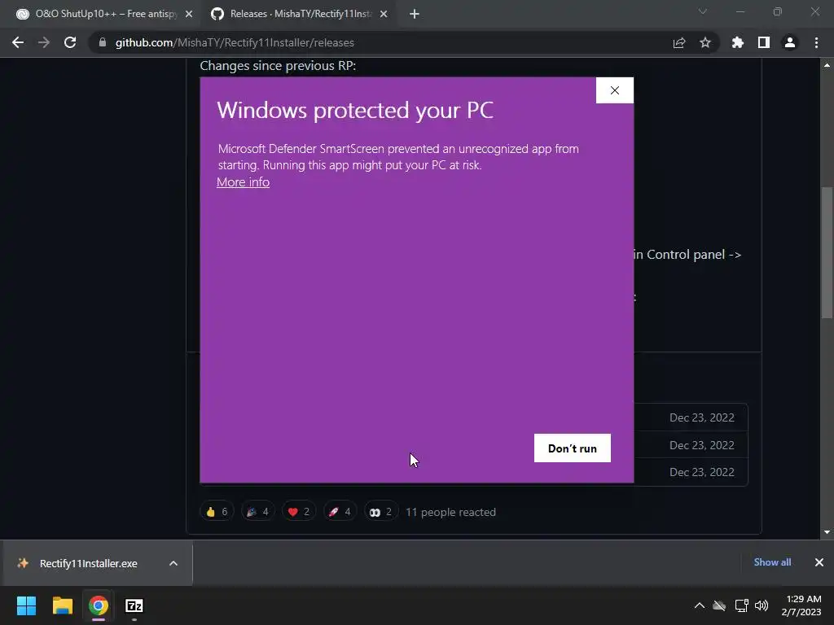Open 7-Zip from taskbar
Screen dimensions: 834x625
pyautogui.click(x=134, y=605)
